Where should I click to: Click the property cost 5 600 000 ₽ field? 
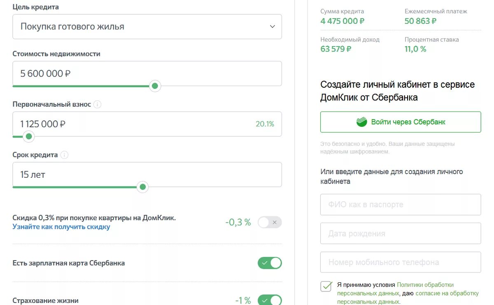pos(147,74)
